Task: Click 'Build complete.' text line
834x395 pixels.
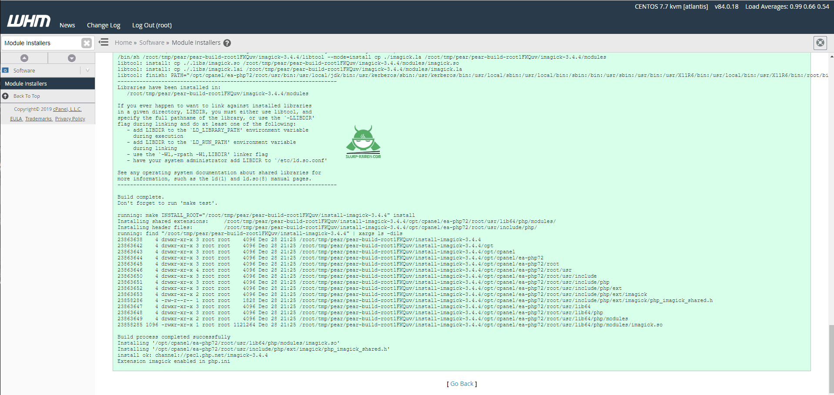Action: [x=141, y=197]
